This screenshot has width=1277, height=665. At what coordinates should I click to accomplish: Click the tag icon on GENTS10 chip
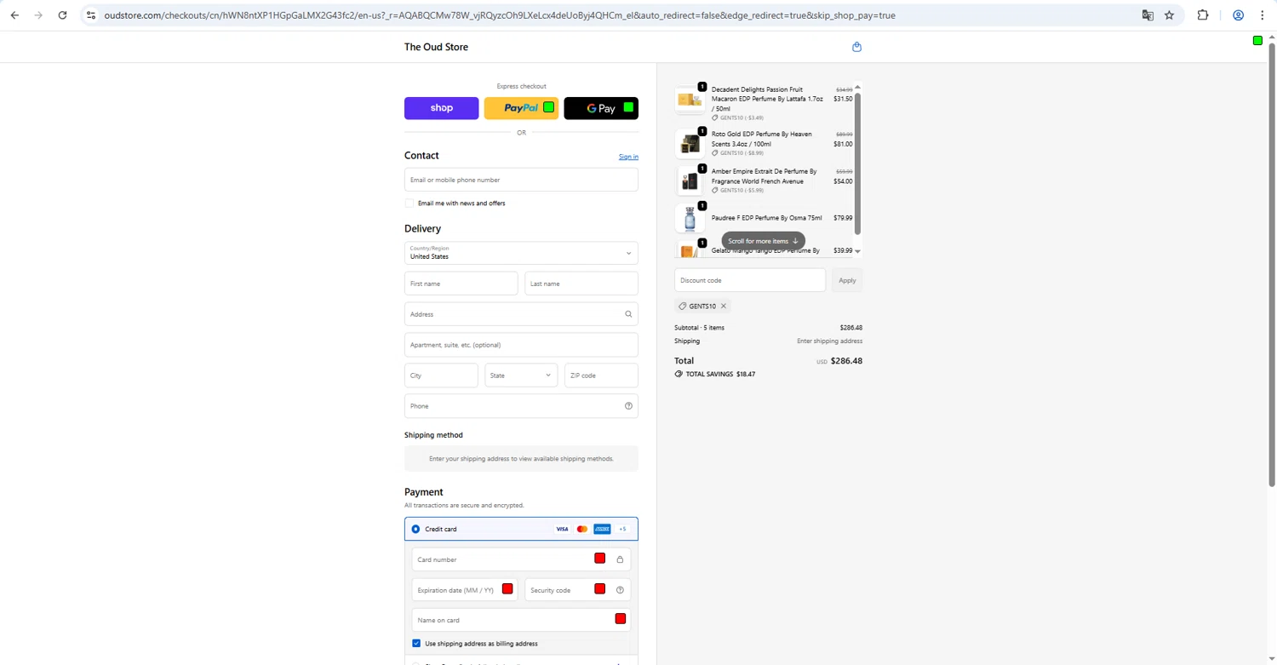[x=683, y=306]
